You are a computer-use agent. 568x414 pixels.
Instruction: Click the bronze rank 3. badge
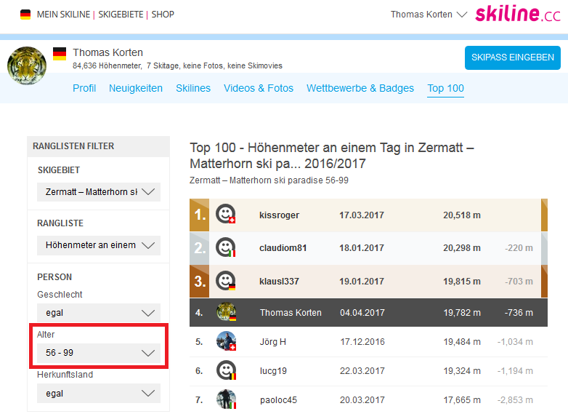(199, 281)
